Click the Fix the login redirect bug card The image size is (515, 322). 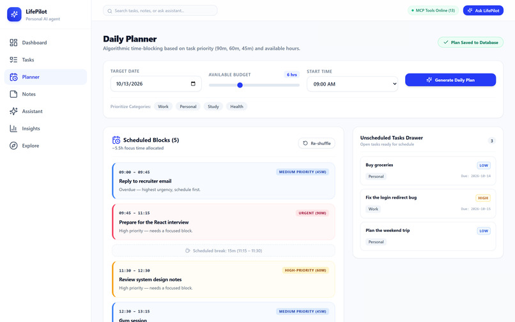tap(428, 203)
